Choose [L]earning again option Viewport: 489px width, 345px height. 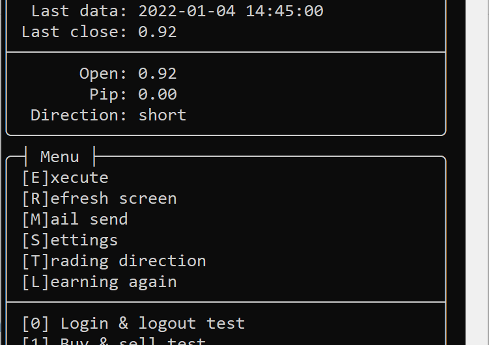(100, 282)
